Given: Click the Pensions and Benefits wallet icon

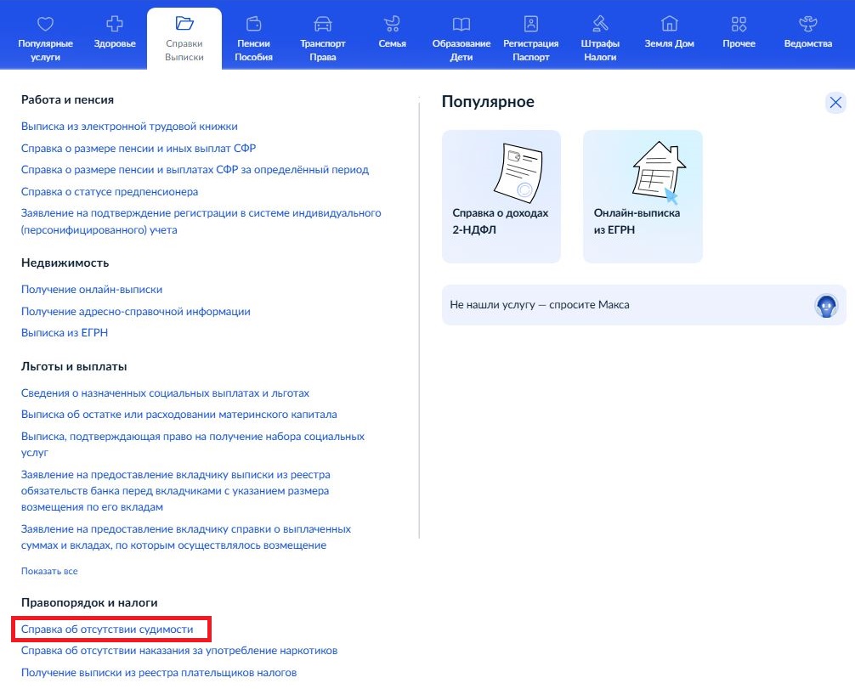Looking at the screenshot, I should 253,24.
